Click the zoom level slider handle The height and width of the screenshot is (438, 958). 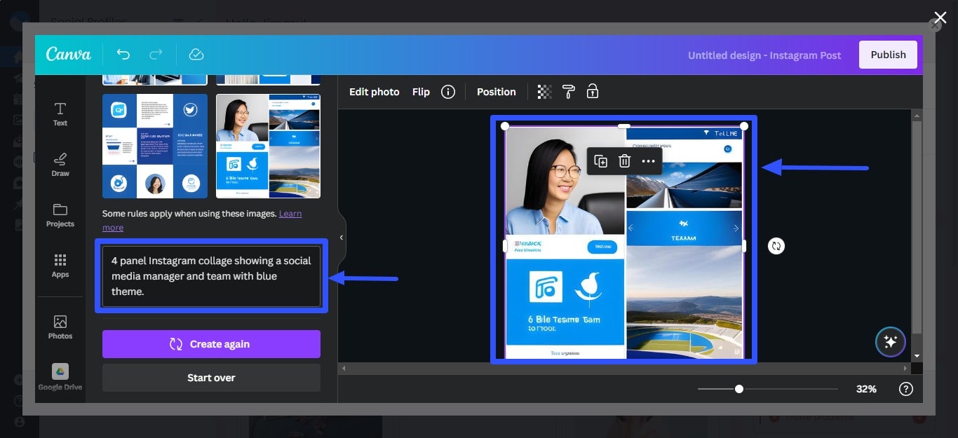point(738,389)
